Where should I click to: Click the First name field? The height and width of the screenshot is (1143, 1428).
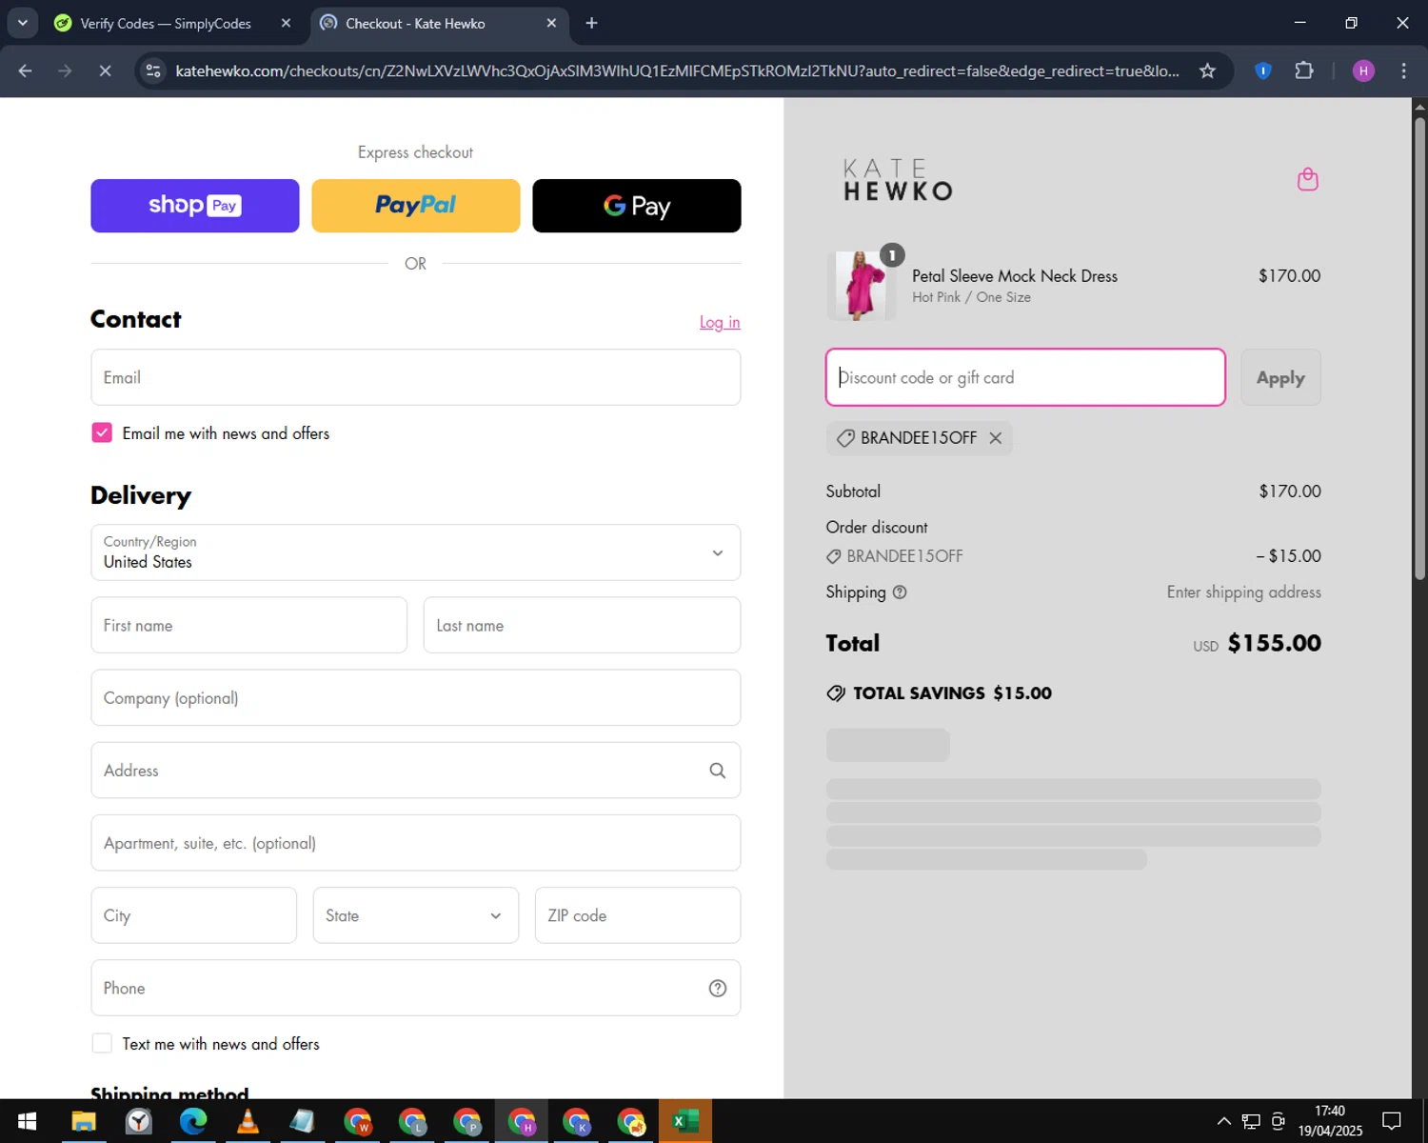(x=249, y=626)
